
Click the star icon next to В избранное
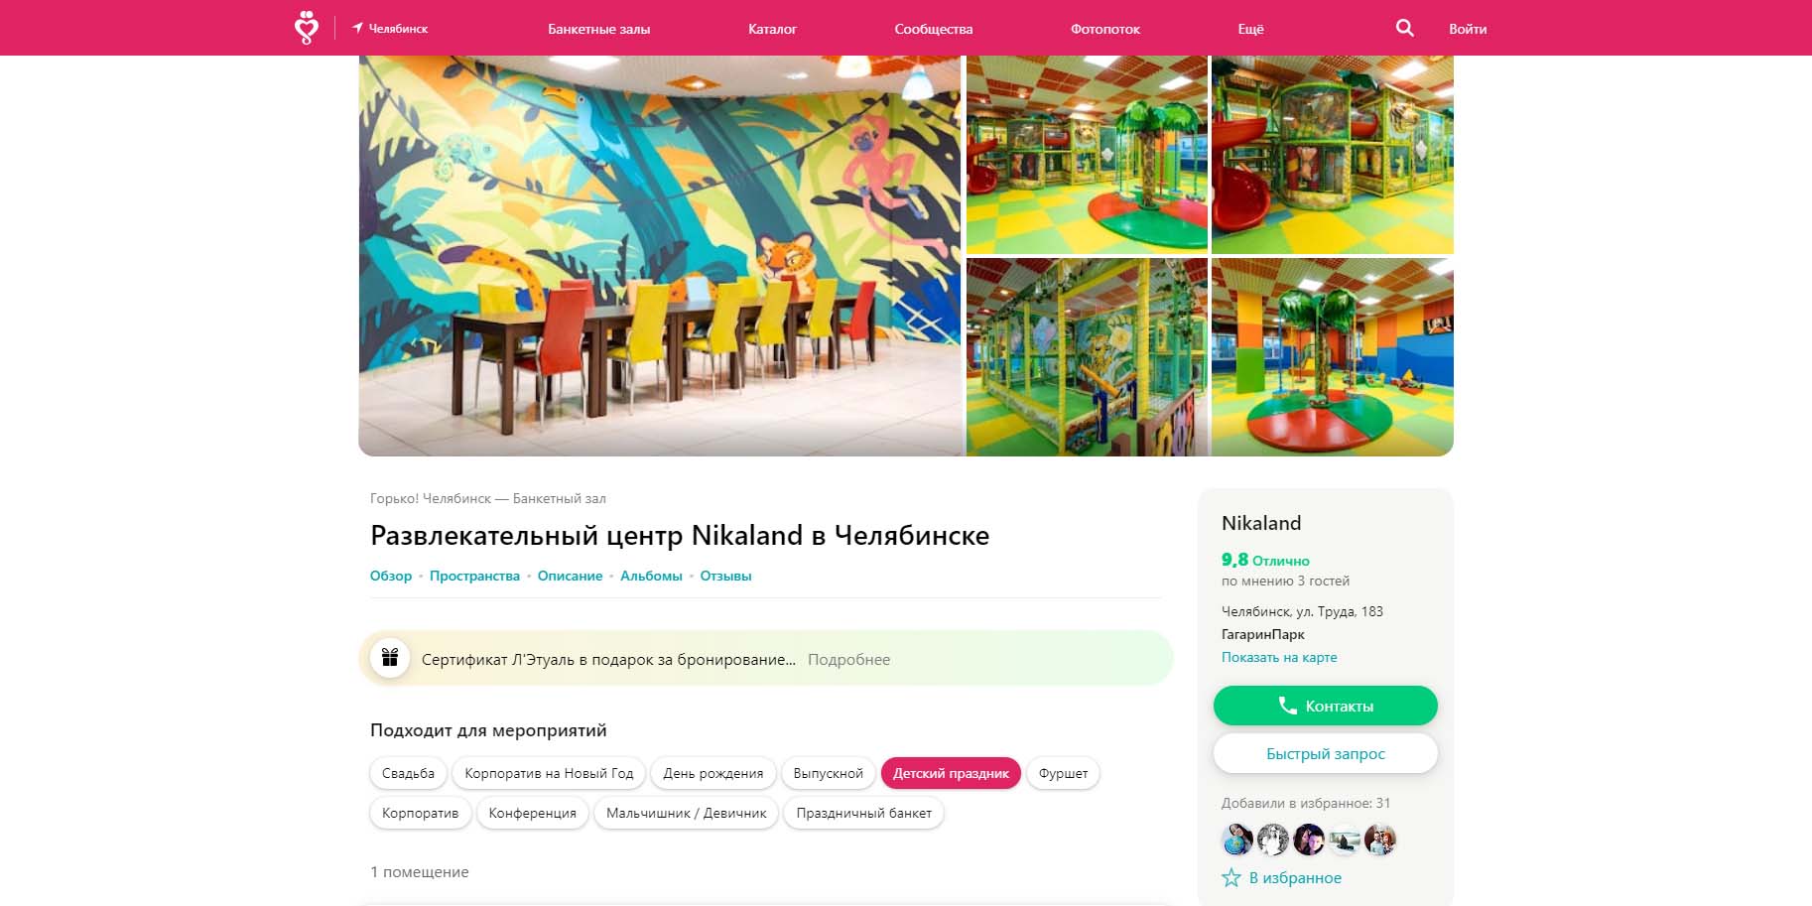click(1231, 877)
